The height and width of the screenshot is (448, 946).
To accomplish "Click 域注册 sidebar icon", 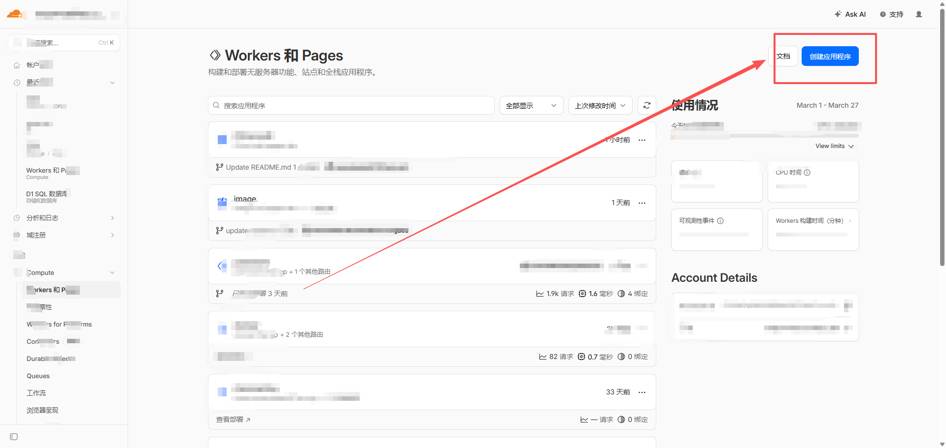I will (17, 235).
